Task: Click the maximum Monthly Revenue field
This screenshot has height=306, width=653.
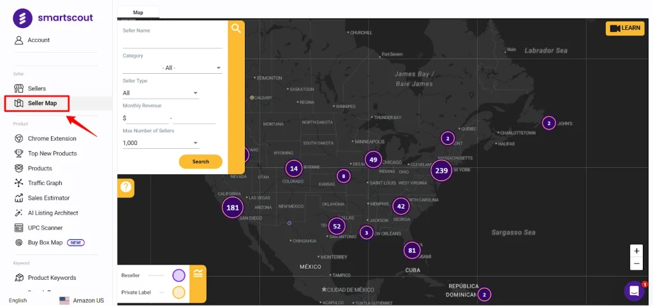Action: click(194, 118)
